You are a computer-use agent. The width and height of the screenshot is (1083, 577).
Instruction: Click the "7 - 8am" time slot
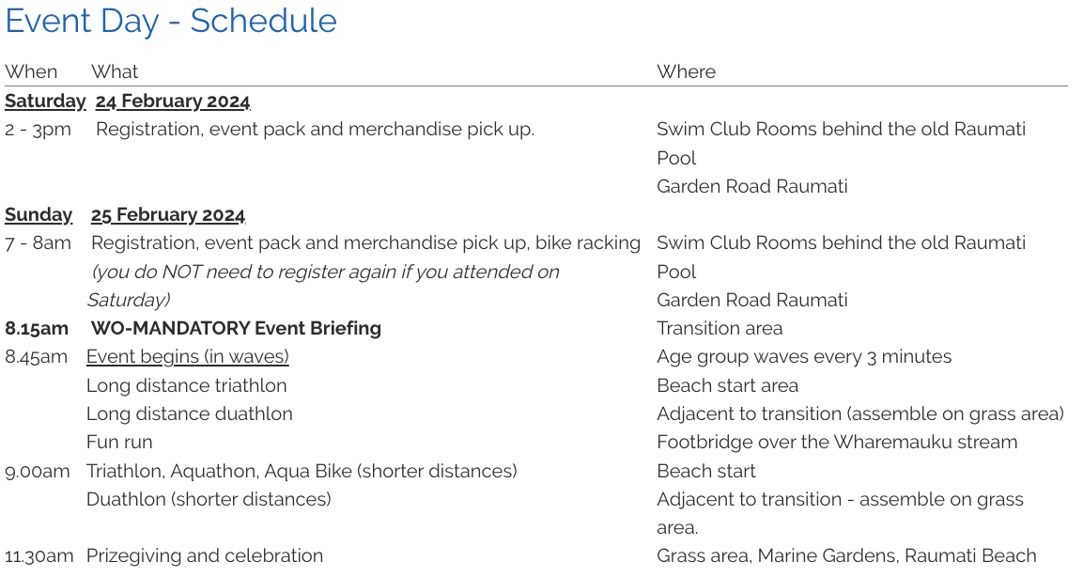(38, 242)
